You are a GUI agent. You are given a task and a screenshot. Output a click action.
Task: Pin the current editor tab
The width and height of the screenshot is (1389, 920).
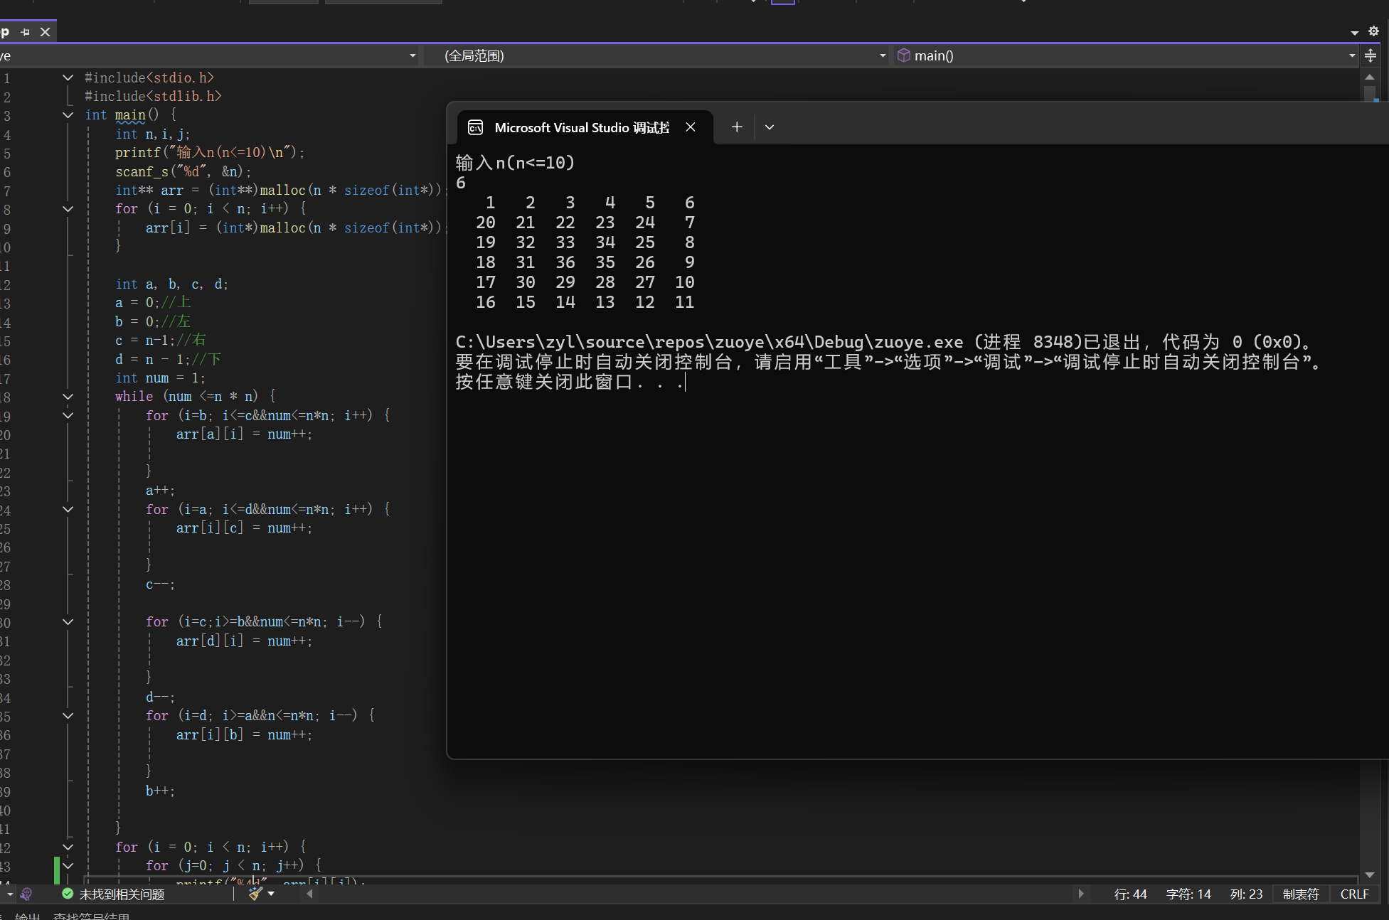pos(26,32)
